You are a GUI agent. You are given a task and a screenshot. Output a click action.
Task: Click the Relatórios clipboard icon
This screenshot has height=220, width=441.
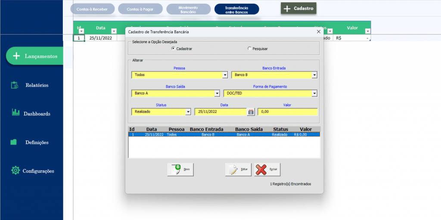[15, 85]
